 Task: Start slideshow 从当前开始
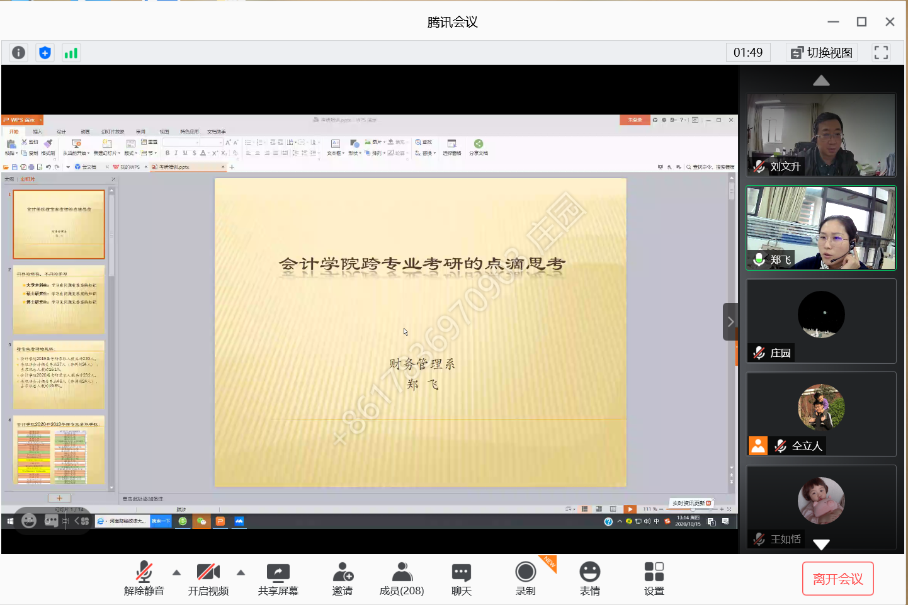[76, 147]
